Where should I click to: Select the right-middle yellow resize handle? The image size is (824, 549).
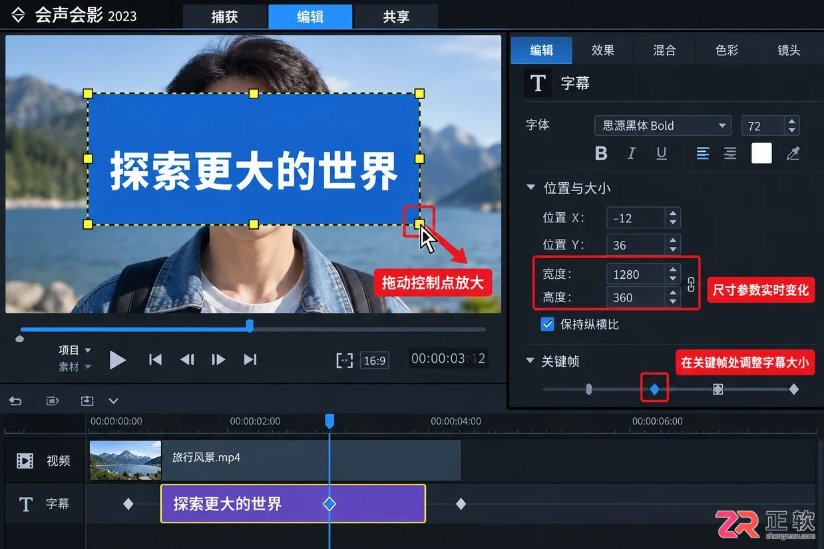click(420, 158)
